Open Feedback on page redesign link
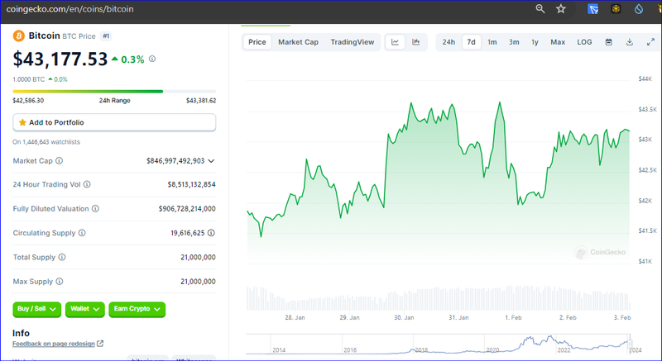The height and width of the screenshot is (361, 662). 54,344
